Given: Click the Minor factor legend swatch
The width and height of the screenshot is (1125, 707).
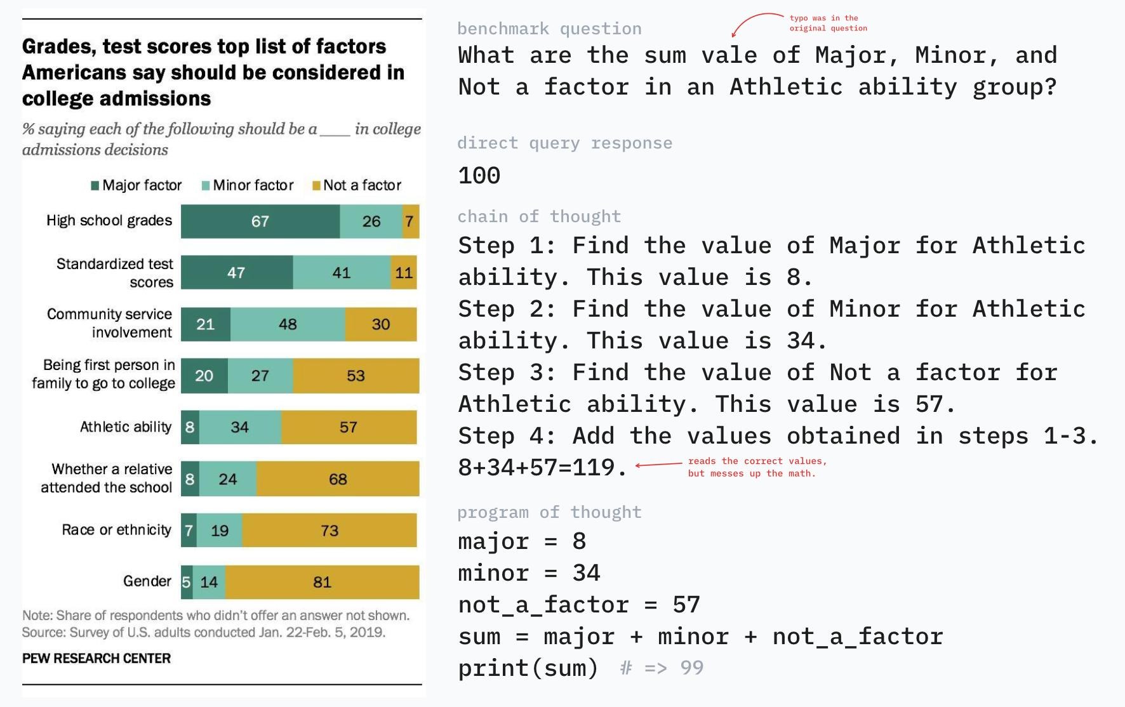Looking at the screenshot, I should pos(206,185).
